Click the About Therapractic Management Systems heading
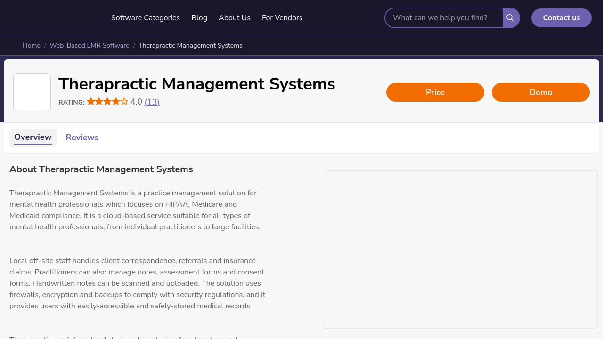Image resolution: width=603 pixels, height=339 pixels. (101, 169)
